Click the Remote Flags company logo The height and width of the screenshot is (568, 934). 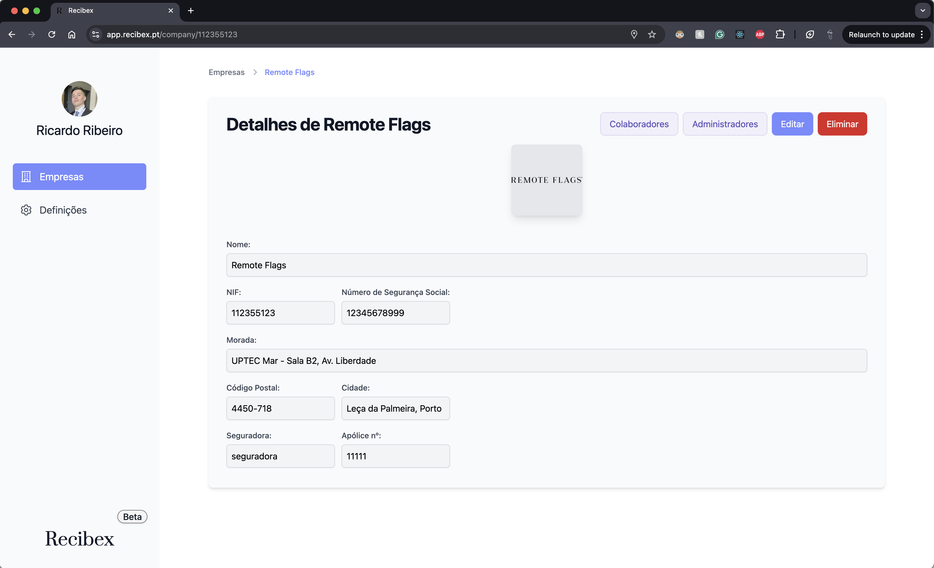pos(547,180)
